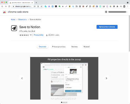Click the page's vertical scrollbar
This screenshot has height=104, width=130.
tap(129, 33)
